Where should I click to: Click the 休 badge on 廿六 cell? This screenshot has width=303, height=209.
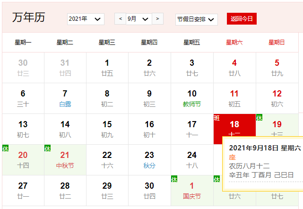(217, 179)
